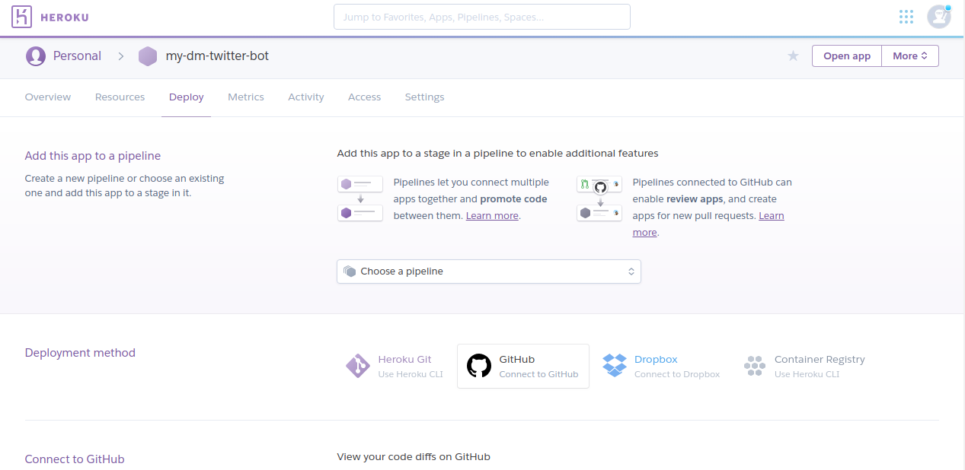This screenshot has height=470, width=965.
Task: Open the apps grid launcher icon
Action: click(906, 17)
